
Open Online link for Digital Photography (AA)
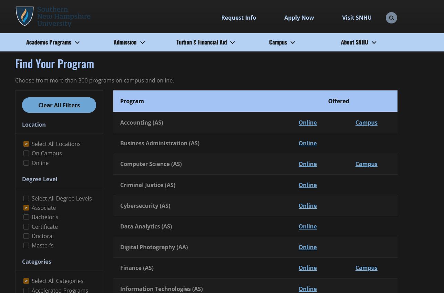point(308,247)
